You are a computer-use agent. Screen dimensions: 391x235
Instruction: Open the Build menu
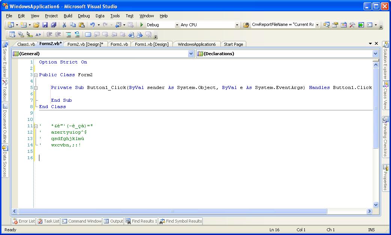68,16
